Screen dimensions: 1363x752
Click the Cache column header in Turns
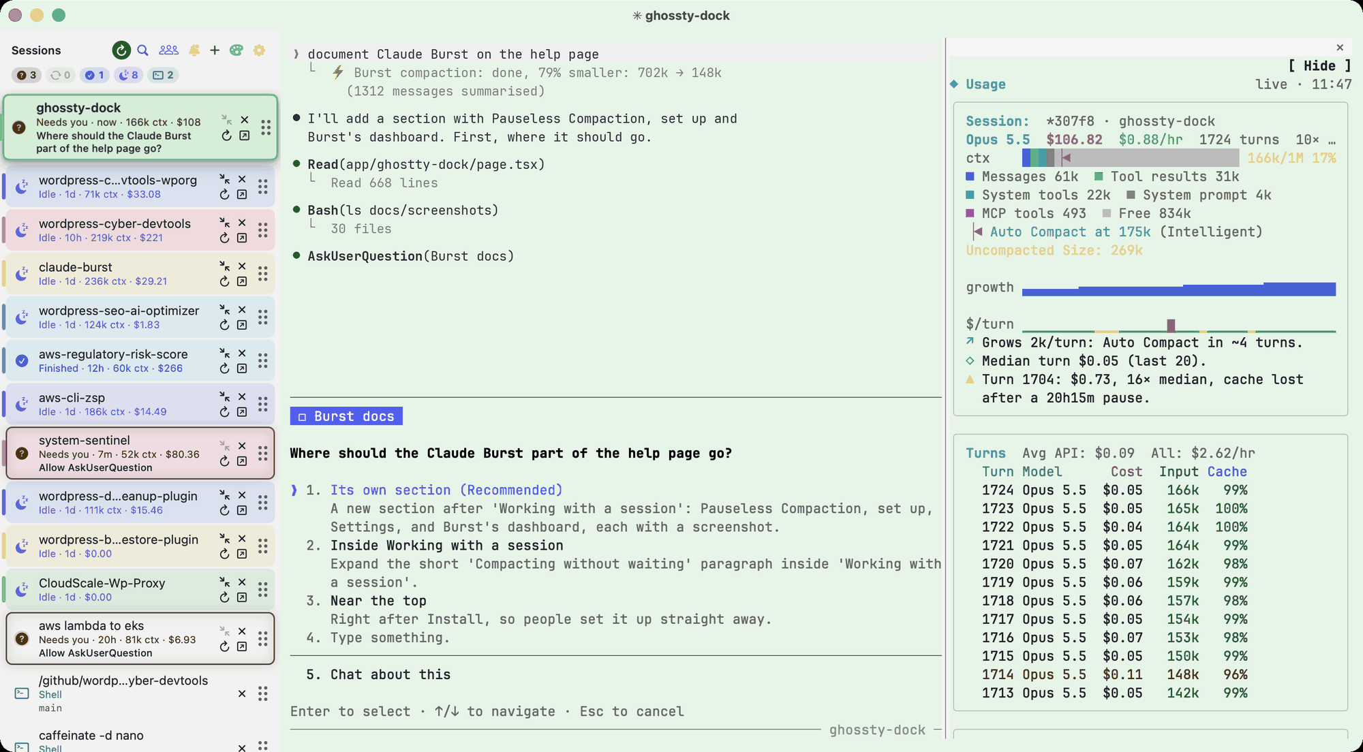tap(1227, 471)
